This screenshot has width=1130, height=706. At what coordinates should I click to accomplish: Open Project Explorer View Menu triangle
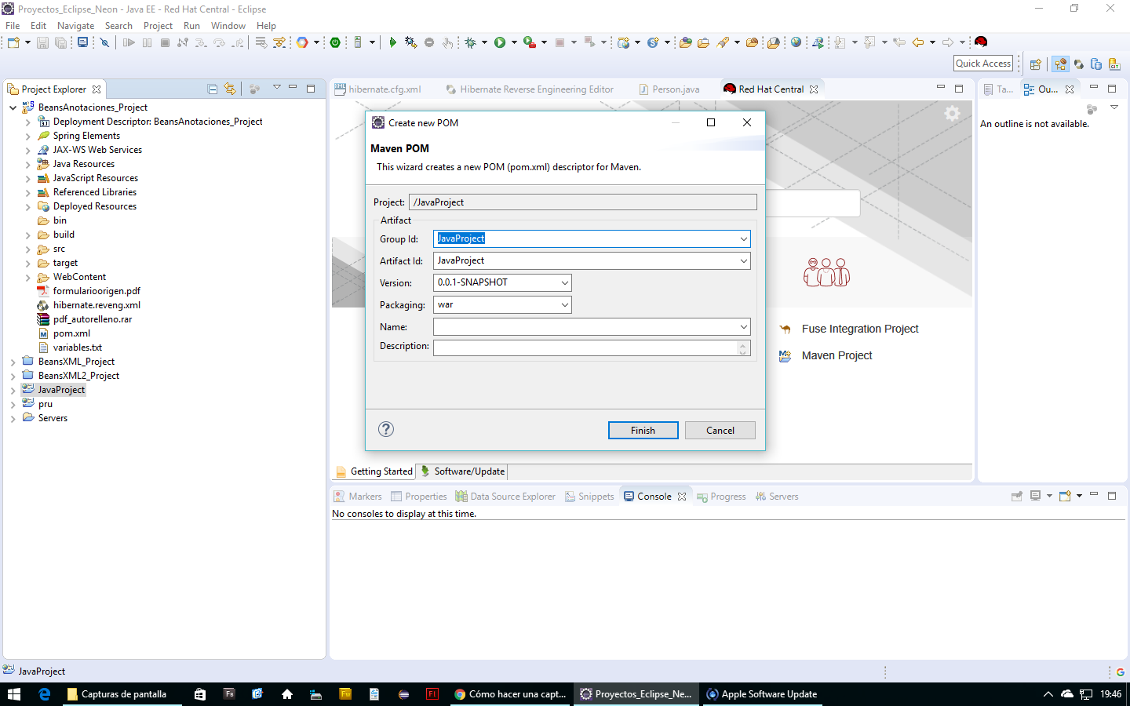point(276,88)
